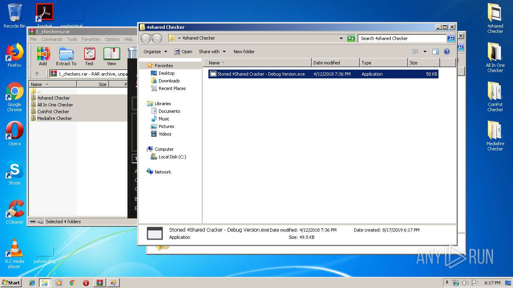Click WinRAR icon in the taskbar
Image resolution: width=513 pixels, height=288 pixels.
point(99,282)
